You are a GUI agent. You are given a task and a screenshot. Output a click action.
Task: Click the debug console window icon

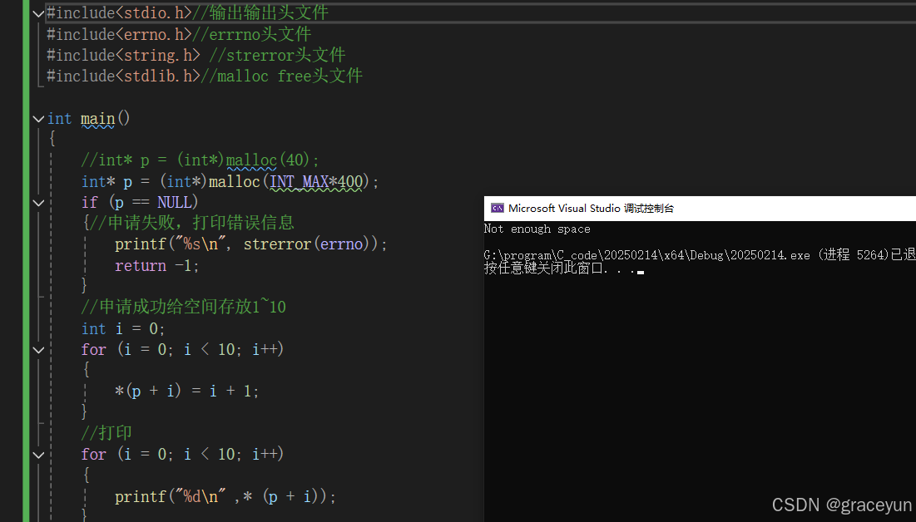(498, 209)
